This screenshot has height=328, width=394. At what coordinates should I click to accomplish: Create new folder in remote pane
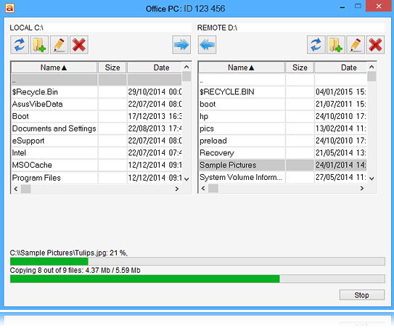tap(336, 45)
